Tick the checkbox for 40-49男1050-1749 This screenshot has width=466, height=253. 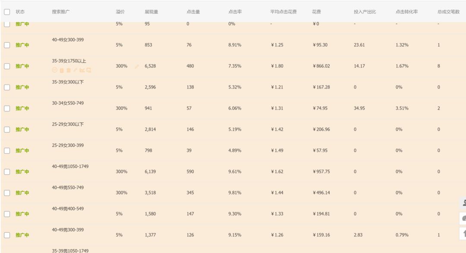click(6, 172)
